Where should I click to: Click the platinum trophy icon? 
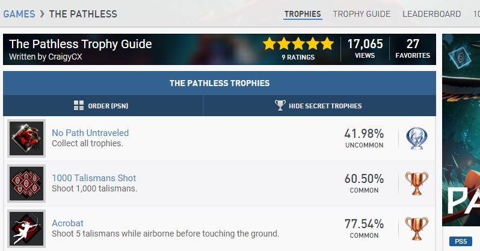point(416,138)
